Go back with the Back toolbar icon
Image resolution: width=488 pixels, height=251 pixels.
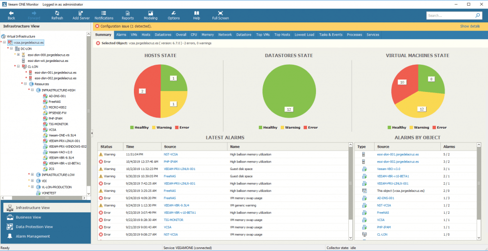coord(11,15)
